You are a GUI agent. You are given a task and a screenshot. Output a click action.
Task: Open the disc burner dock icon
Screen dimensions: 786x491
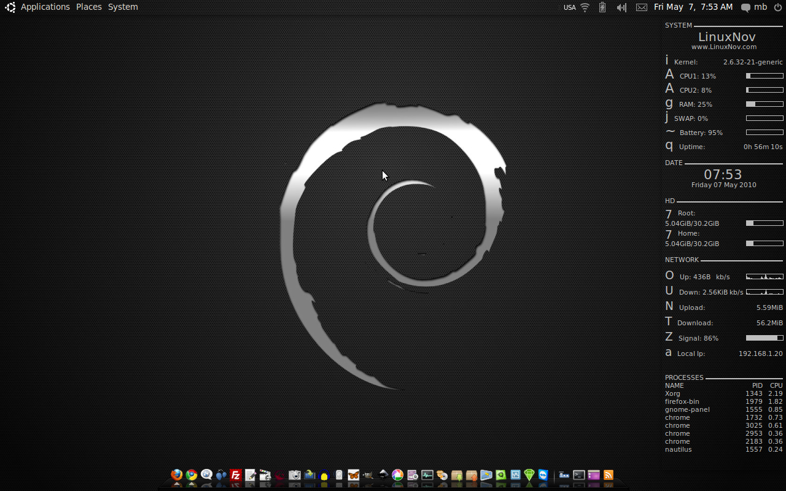(442, 475)
